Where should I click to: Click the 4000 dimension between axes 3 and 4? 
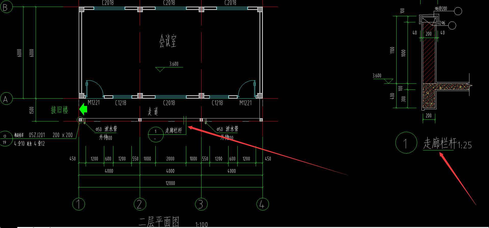click(x=232, y=171)
